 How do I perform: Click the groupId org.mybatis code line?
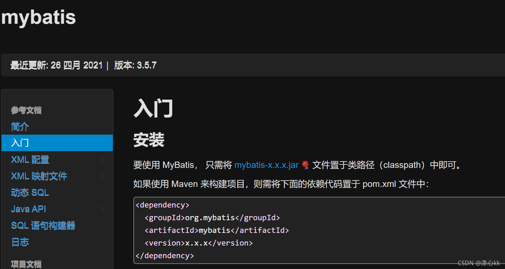[x=212, y=218]
